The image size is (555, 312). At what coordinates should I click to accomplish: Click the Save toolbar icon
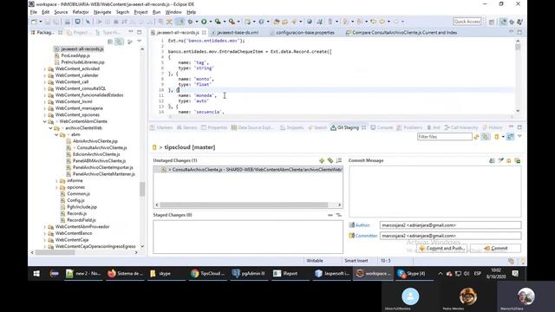[x=48, y=22]
